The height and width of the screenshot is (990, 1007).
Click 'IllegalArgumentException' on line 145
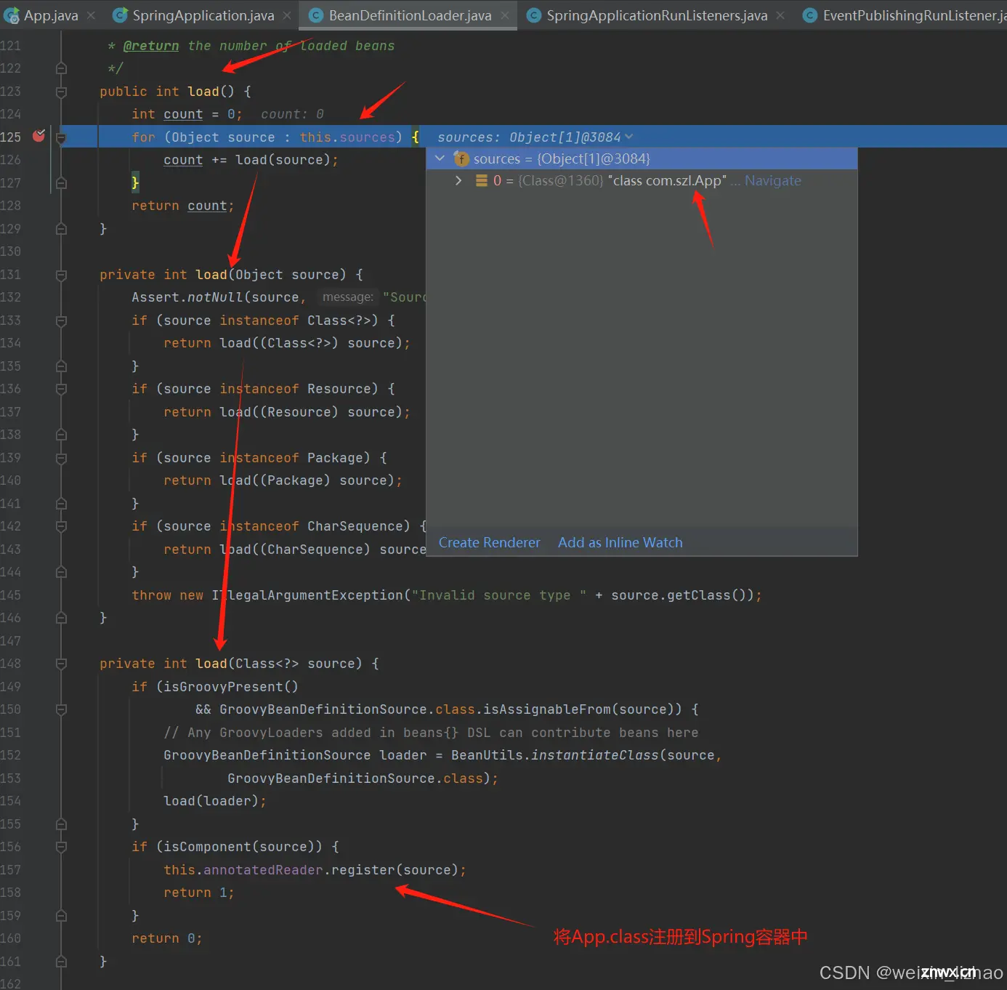click(307, 595)
